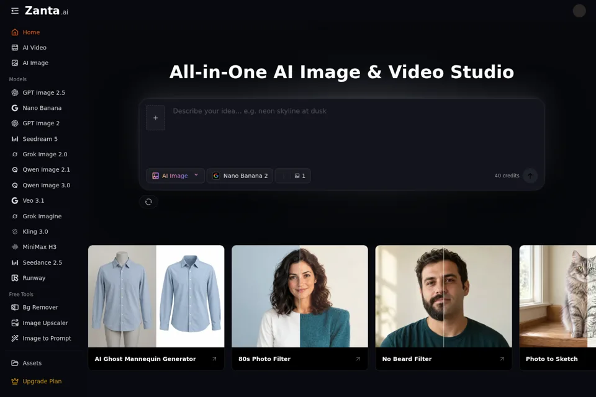Click the MiniMax H3 waveform icon

pos(15,247)
